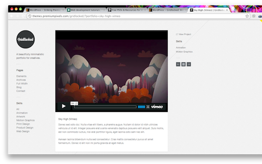Image resolution: width=262 pixels, height=164 pixels.
Task: Filter by Product Design skill
Action: 25,128
